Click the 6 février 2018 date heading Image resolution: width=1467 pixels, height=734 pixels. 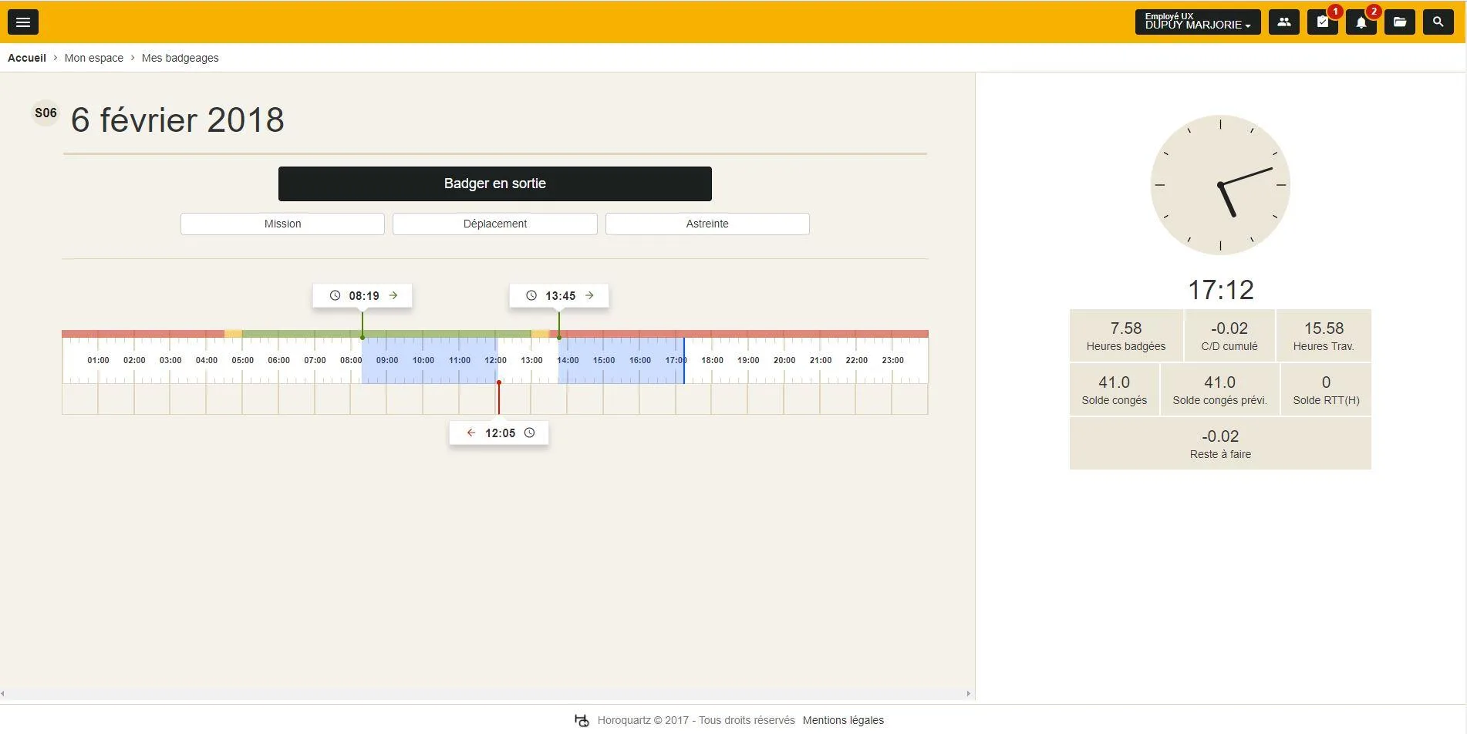[x=177, y=120]
